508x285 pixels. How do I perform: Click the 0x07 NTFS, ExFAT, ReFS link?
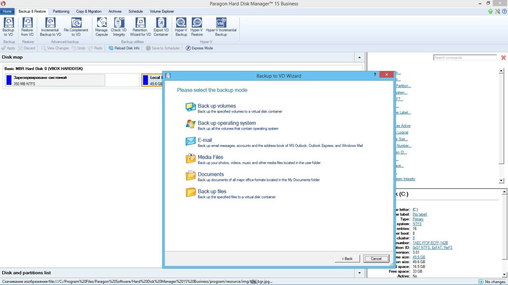432,248
